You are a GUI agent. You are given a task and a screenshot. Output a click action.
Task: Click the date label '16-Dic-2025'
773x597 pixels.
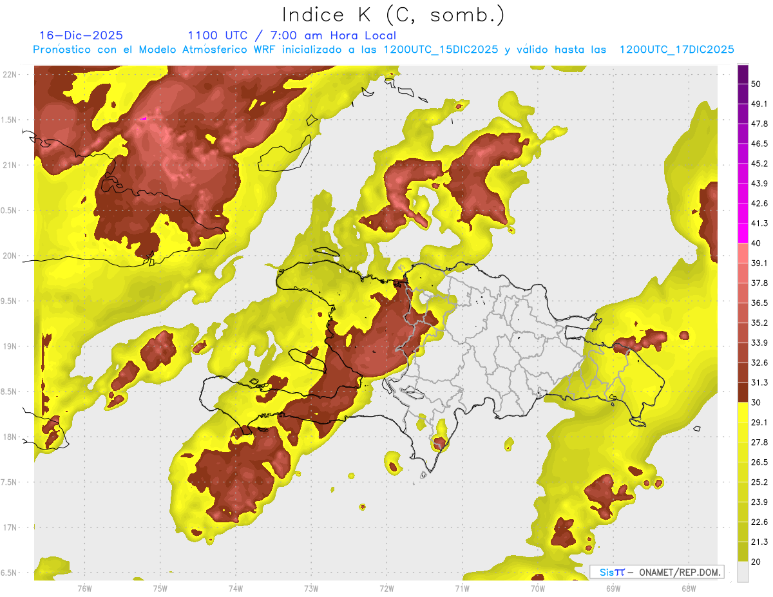81,35
